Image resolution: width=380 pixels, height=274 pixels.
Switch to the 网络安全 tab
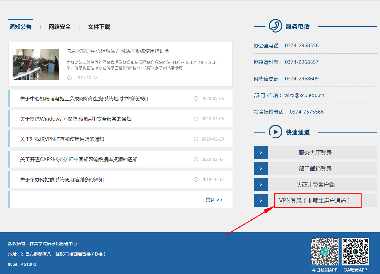(60, 27)
